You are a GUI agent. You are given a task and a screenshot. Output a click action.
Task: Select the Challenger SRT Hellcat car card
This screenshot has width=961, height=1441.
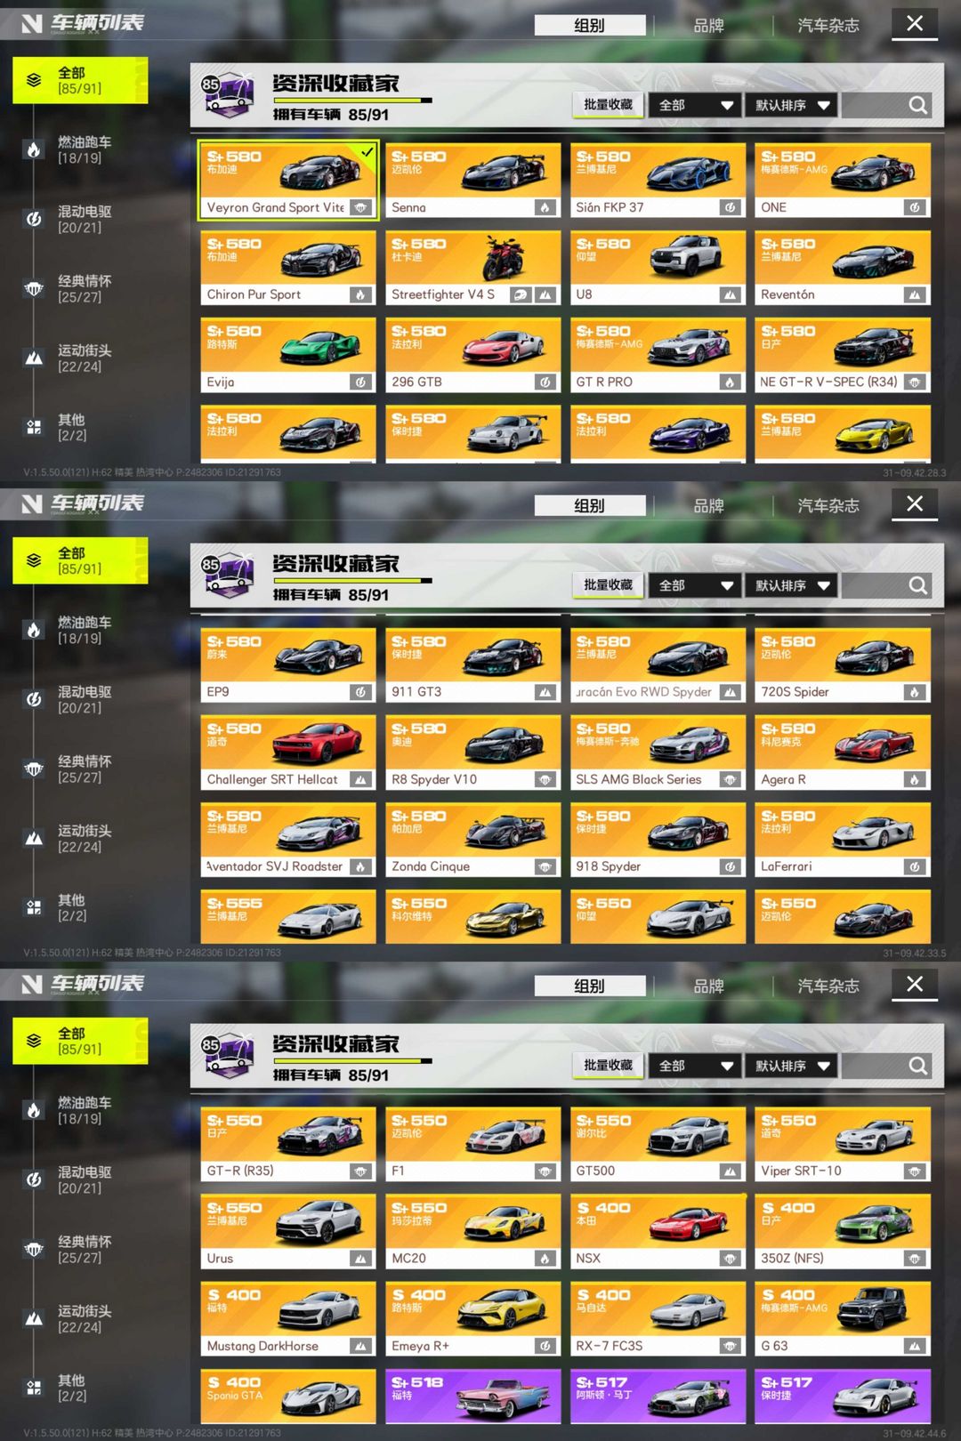point(288,753)
